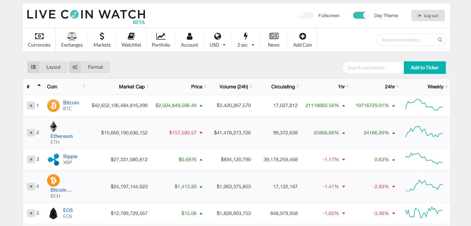
Task: Click EOS price $15.06
Action: (x=189, y=213)
